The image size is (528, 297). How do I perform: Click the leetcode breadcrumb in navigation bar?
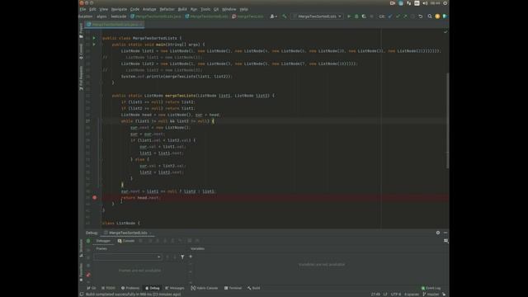pos(119,16)
